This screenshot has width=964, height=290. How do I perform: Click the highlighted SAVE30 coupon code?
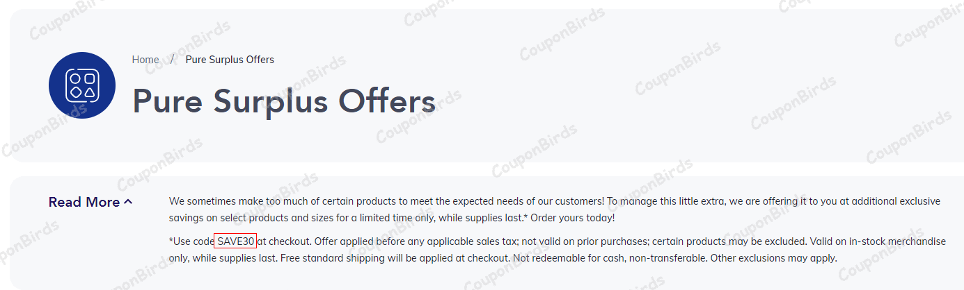coord(235,241)
